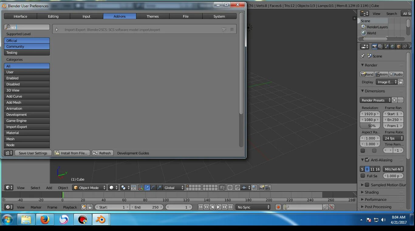Open the Render properties camera tab icon

[375, 47]
